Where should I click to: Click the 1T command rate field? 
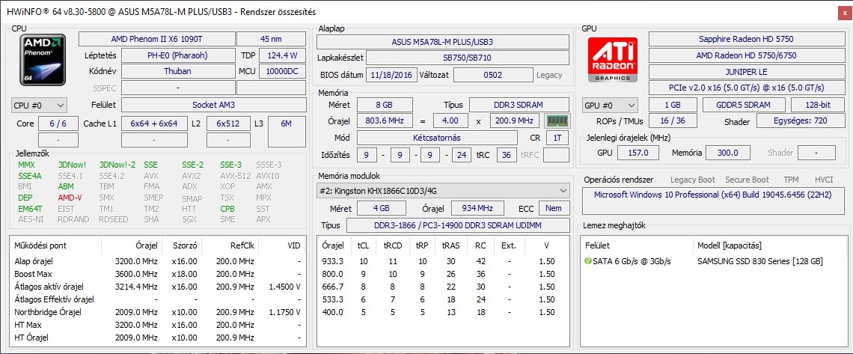tap(557, 138)
